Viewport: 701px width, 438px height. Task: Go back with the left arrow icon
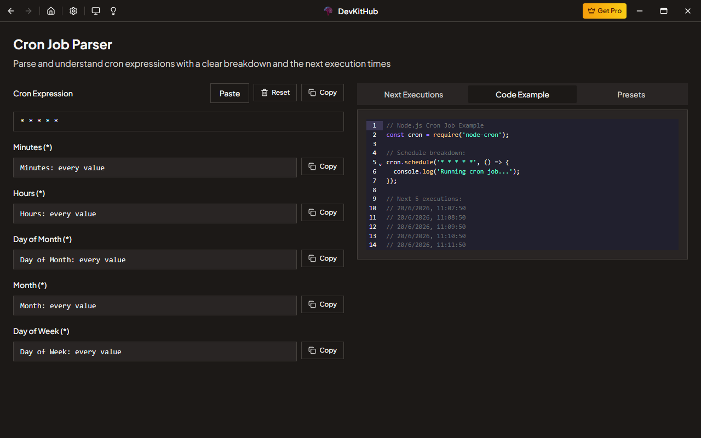[11, 11]
